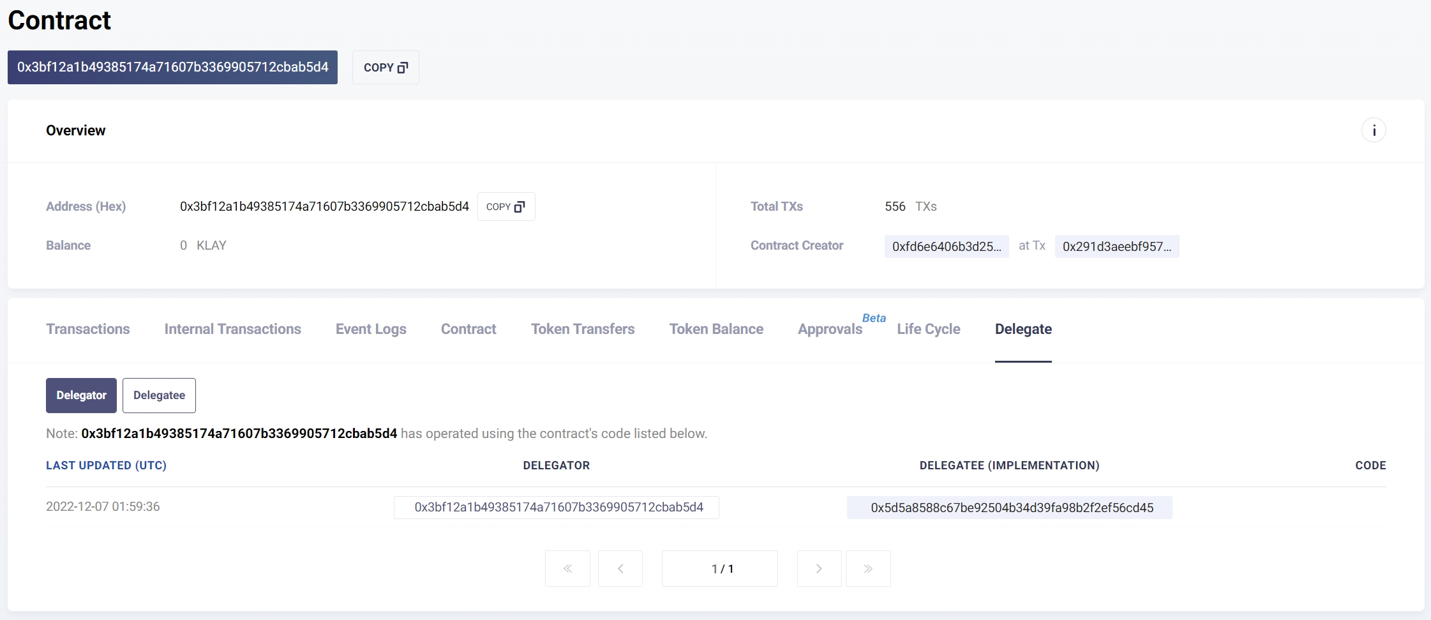Copy the Address (Hex) value
The width and height of the screenshot is (1431, 620).
[x=506, y=206]
